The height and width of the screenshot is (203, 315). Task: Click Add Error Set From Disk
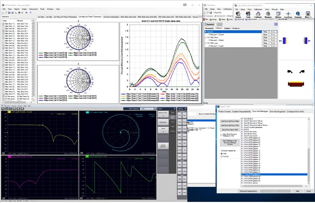(x=230, y=121)
